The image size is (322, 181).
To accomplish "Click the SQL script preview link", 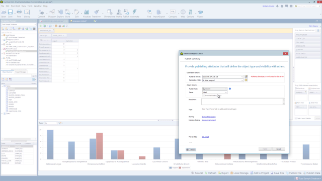I will [x=205, y=137].
